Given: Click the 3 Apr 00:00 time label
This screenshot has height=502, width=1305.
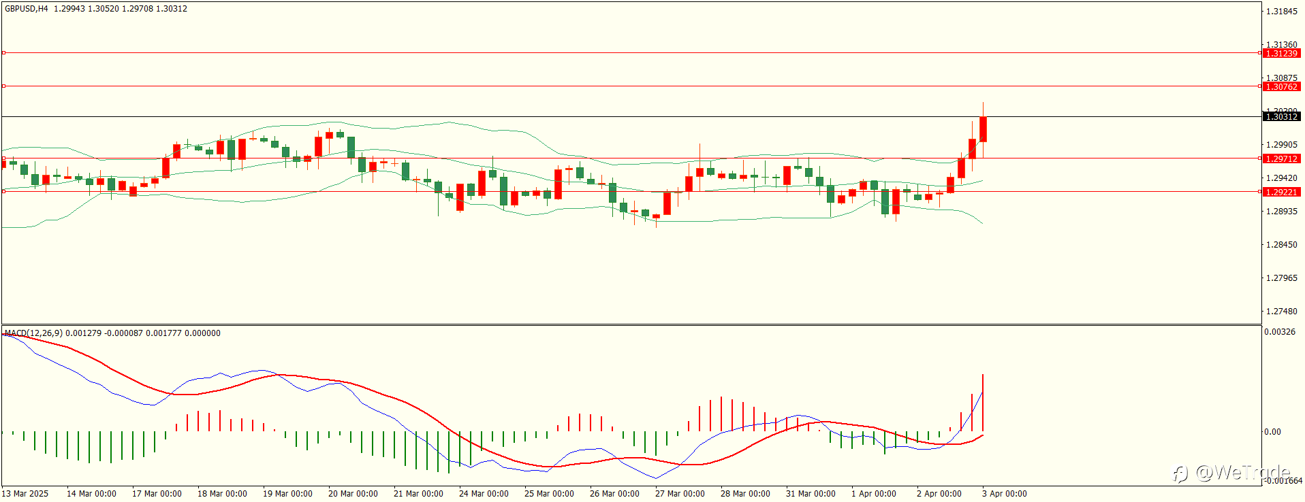Looking at the screenshot, I should [x=1005, y=494].
